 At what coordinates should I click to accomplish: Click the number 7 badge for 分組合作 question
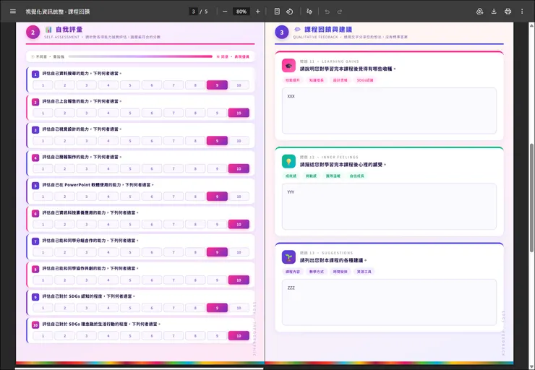pos(35,241)
